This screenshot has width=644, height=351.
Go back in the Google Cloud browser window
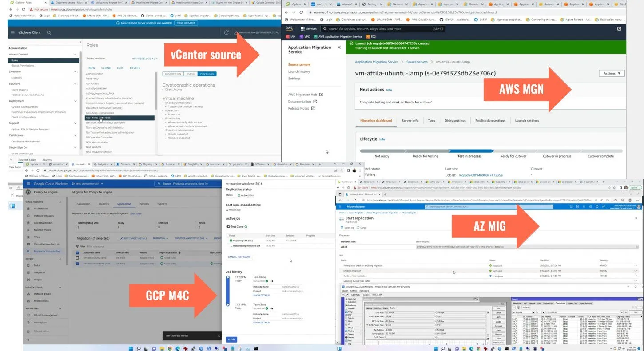tap(26, 170)
